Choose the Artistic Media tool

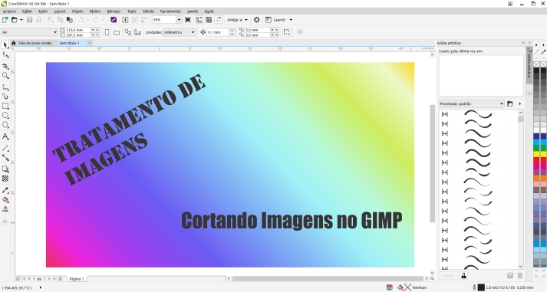(x=5, y=96)
